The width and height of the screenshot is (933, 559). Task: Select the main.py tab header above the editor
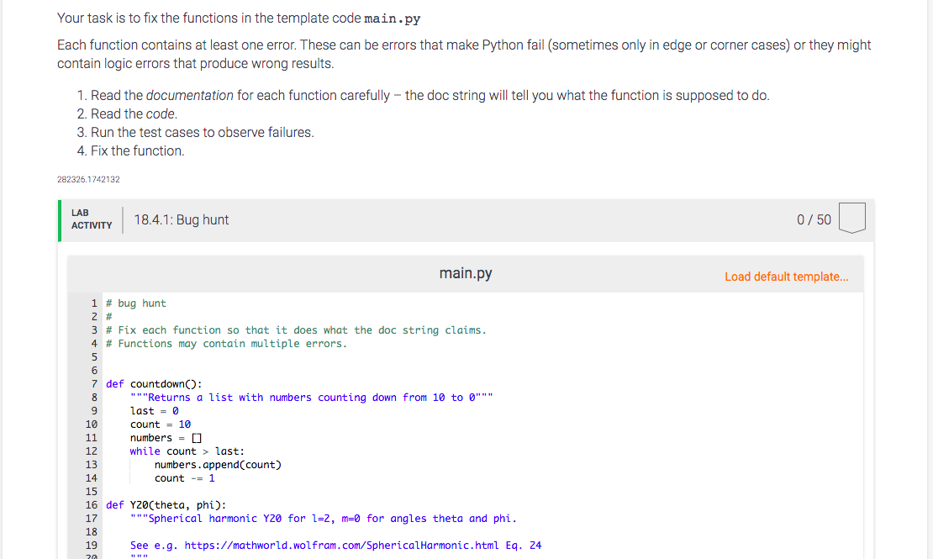click(x=465, y=273)
